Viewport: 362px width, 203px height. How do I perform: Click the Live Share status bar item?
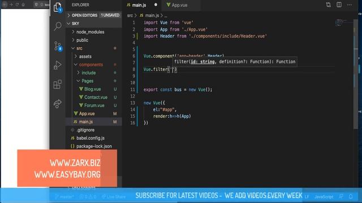[114, 197]
